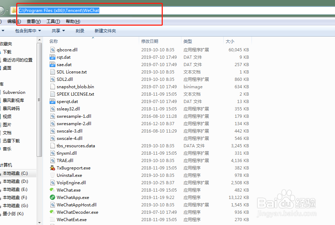The image size is (335, 225).
Task: Click the sperqt.dat file icon
Action: click(52, 102)
